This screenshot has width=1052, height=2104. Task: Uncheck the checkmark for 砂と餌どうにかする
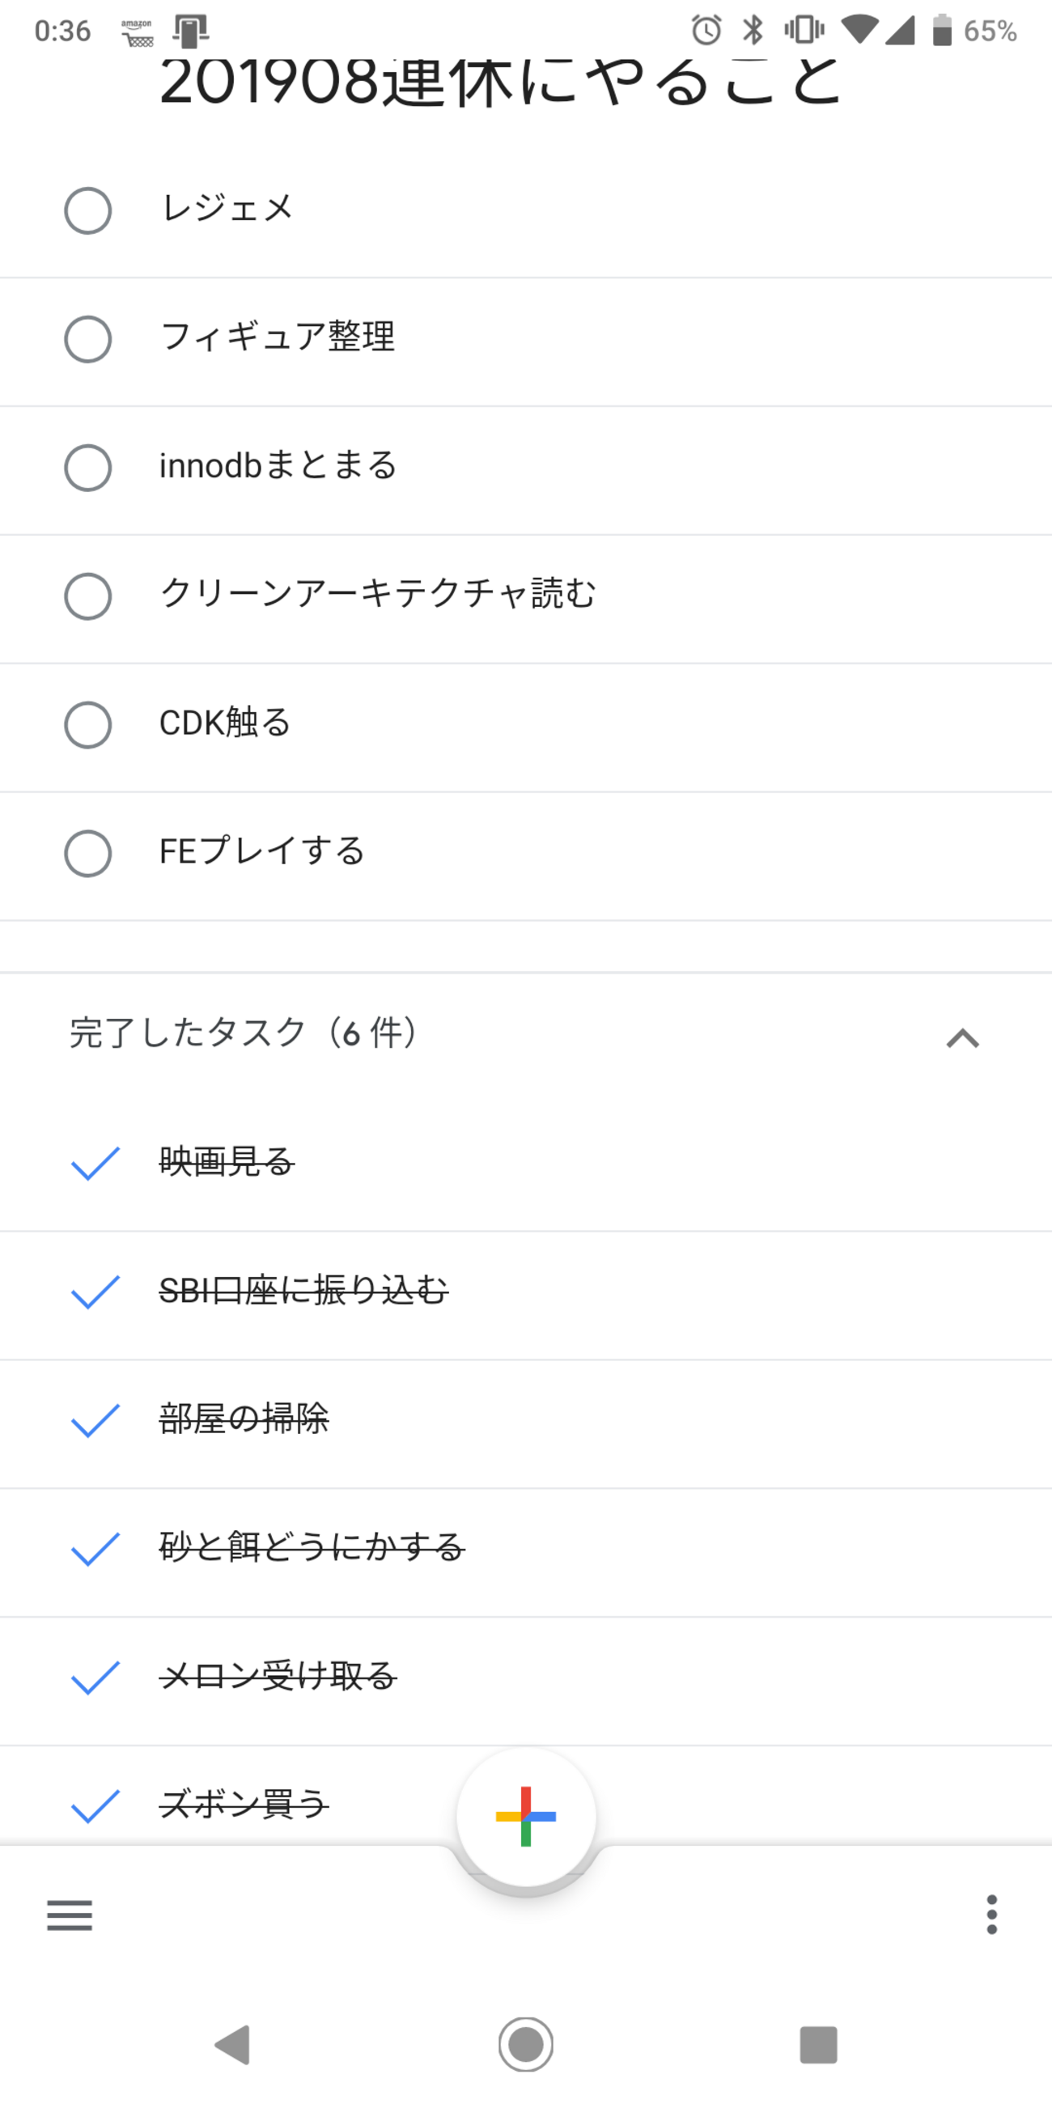pyautogui.click(x=95, y=1549)
